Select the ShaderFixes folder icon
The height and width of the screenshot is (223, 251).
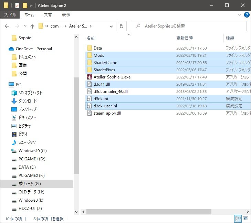click(90, 70)
